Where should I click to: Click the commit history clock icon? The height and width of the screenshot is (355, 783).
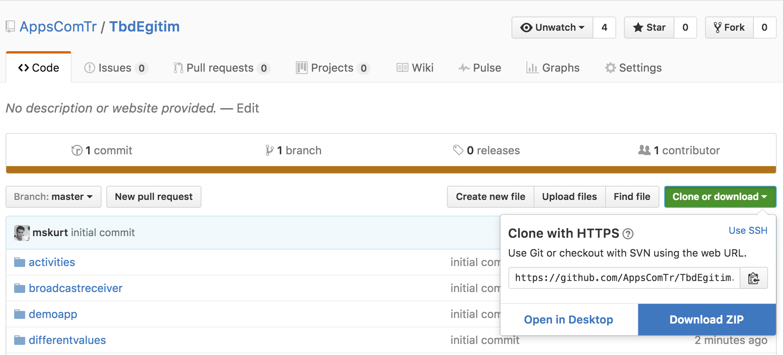(77, 150)
